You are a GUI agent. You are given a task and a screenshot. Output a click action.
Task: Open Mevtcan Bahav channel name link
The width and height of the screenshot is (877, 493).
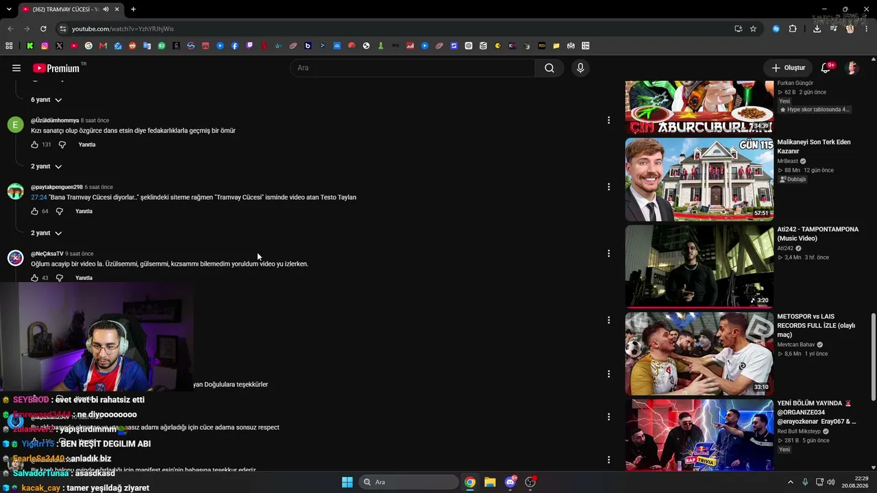(x=796, y=344)
